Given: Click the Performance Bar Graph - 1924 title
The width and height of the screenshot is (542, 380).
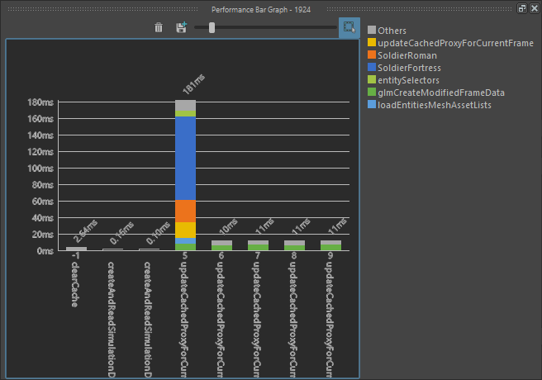Looking at the screenshot, I should tap(261, 10).
